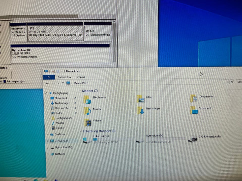Unpin Bilder pin icon in sidebar
Screen dimensions: 242x181
(x=75, y=113)
